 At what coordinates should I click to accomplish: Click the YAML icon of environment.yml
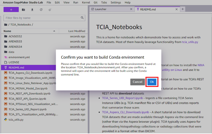[x=6, y=57]
